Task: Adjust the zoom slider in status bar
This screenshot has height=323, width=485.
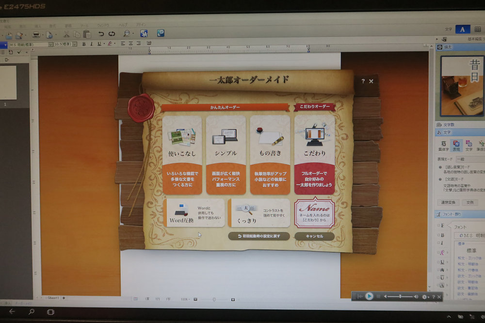Action: pyautogui.click(x=214, y=299)
